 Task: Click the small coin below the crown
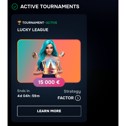click(58, 76)
